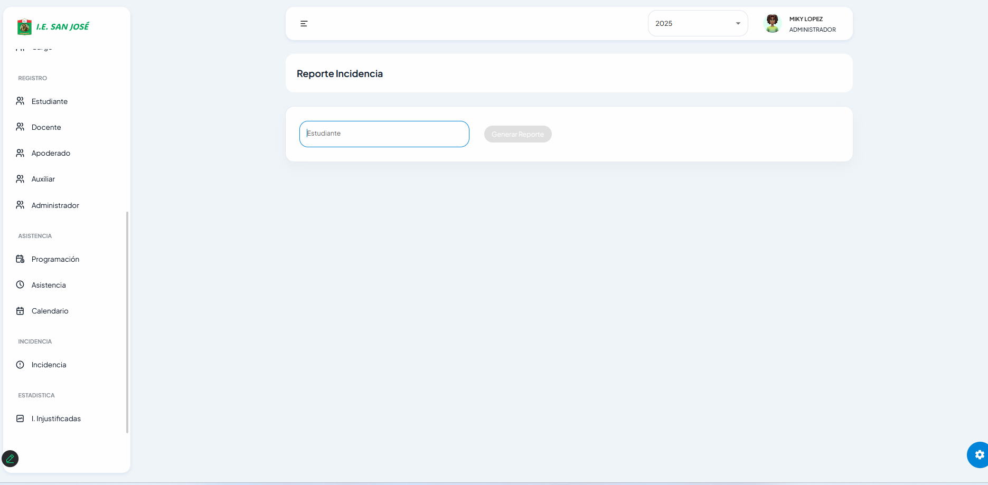Viewport: 988px width, 485px height.
Task: Click the Auxiliar people icon
Action: (20, 179)
